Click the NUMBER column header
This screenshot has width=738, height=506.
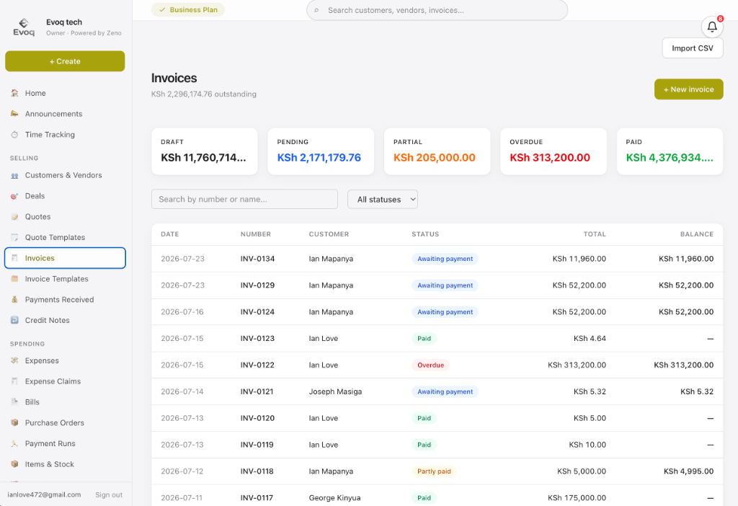(256, 234)
